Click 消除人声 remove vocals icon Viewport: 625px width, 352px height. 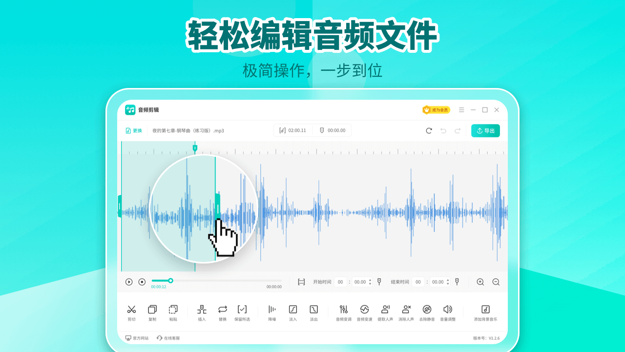406,309
